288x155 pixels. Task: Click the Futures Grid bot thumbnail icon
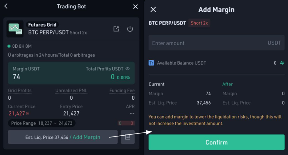click(x=15, y=29)
